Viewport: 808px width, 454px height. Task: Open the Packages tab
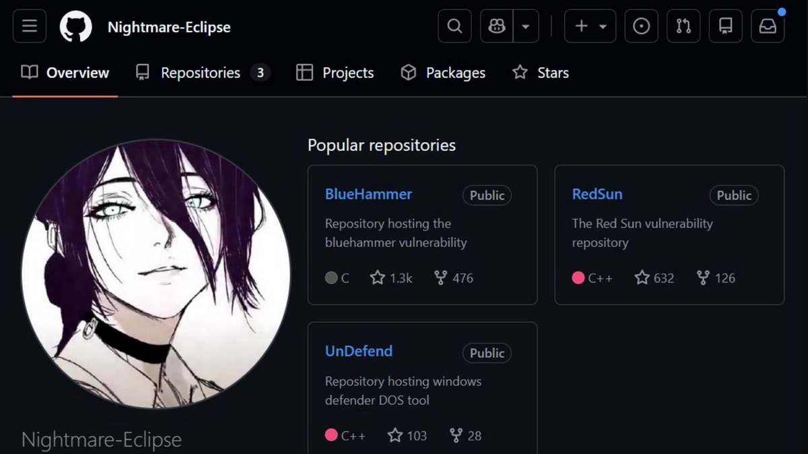[x=443, y=73]
